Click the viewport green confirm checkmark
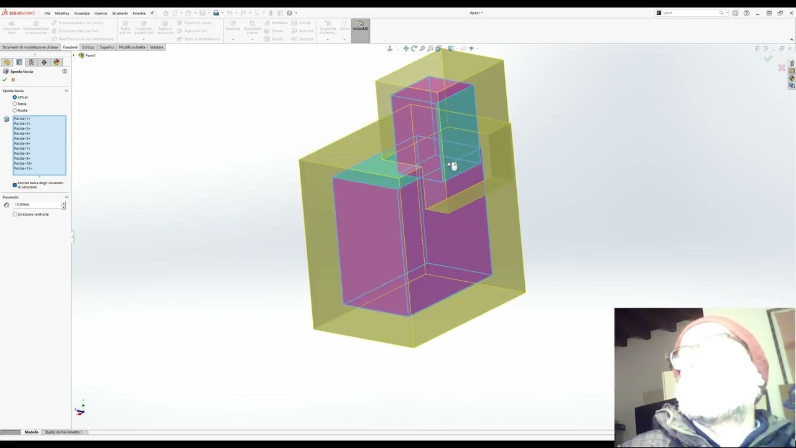 769,58
